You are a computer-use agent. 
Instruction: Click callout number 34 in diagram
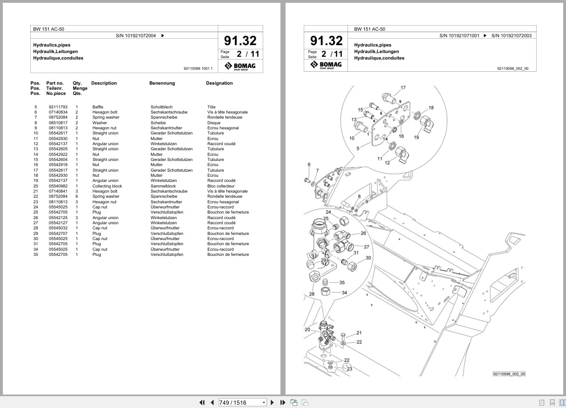(x=344, y=293)
